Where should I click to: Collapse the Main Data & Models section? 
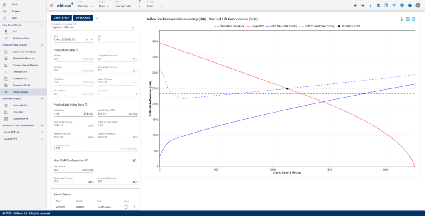(42, 25)
